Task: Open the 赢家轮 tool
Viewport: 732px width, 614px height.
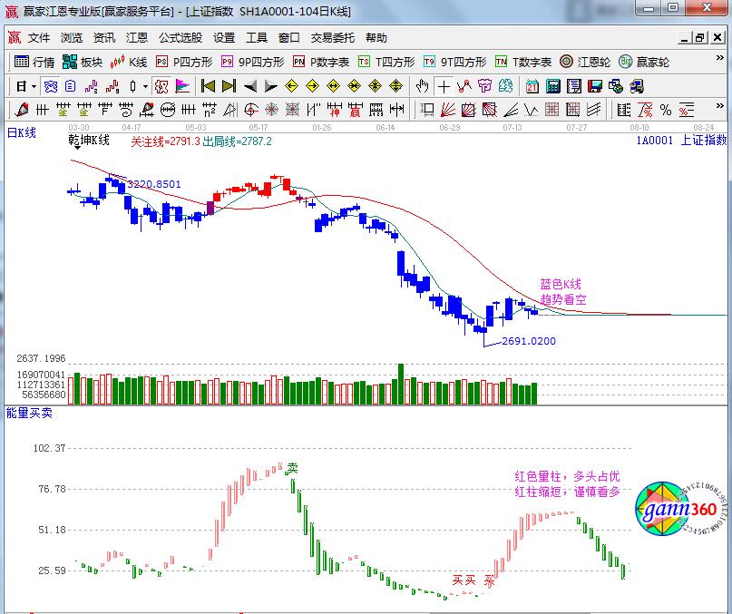Action: pyautogui.click(x=644, y=62)
